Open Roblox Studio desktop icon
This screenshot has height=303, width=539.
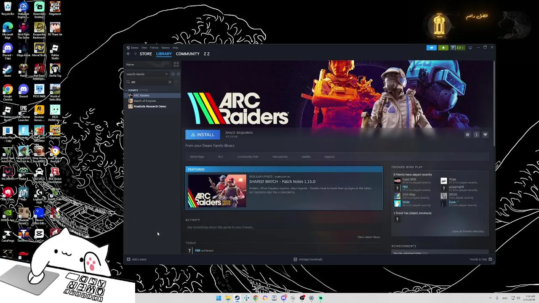55,52
